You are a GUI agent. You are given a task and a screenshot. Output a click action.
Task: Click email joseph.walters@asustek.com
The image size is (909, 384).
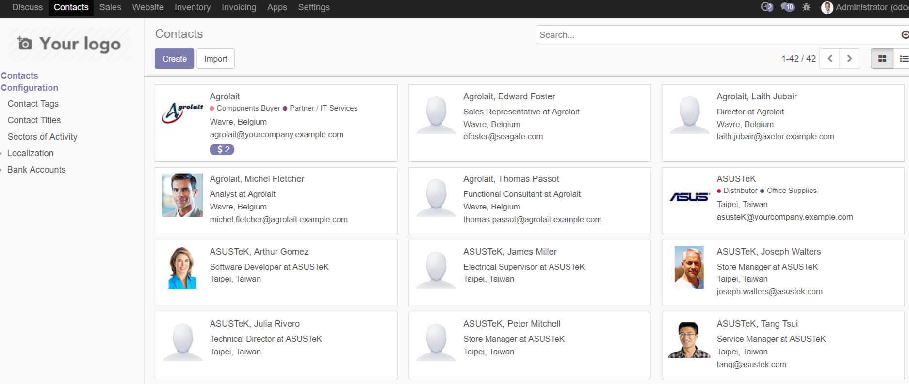point(769,292)
